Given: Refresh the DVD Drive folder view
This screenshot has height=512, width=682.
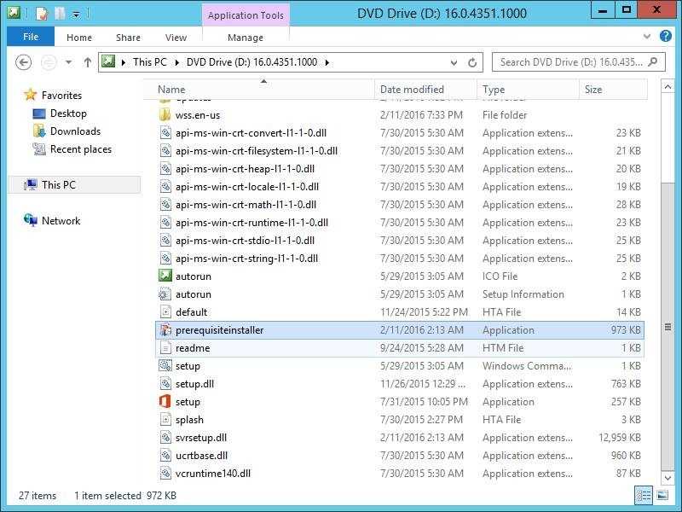Looking at the screenshot, I should point(472,62).
